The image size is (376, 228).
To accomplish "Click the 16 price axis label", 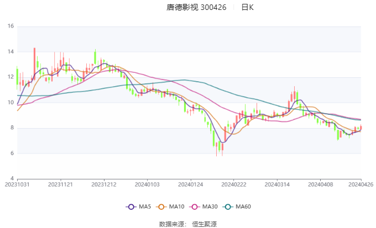I will point(11,26).
